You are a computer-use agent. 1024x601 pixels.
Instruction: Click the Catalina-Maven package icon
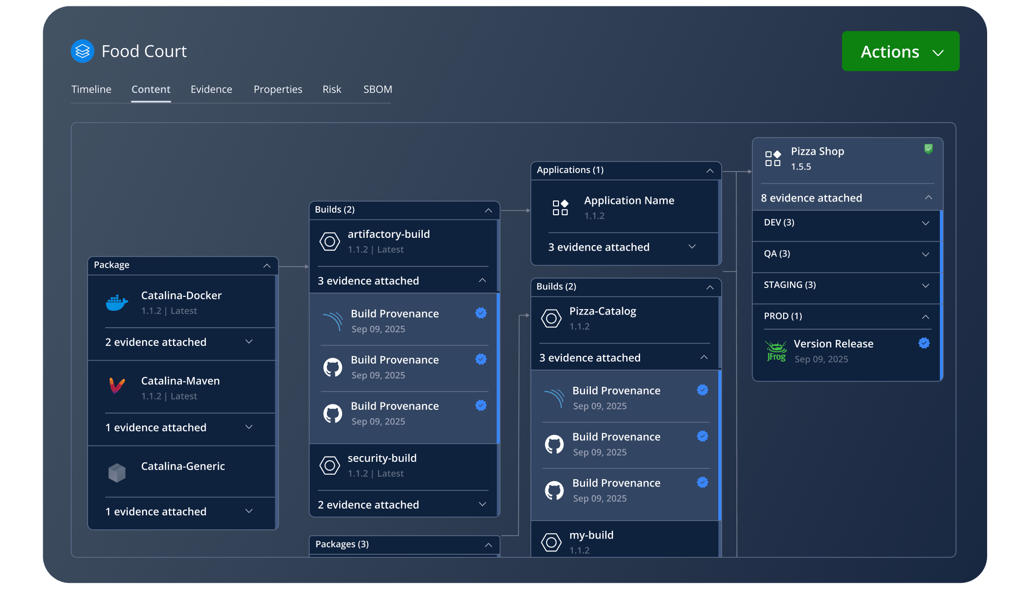117,387
